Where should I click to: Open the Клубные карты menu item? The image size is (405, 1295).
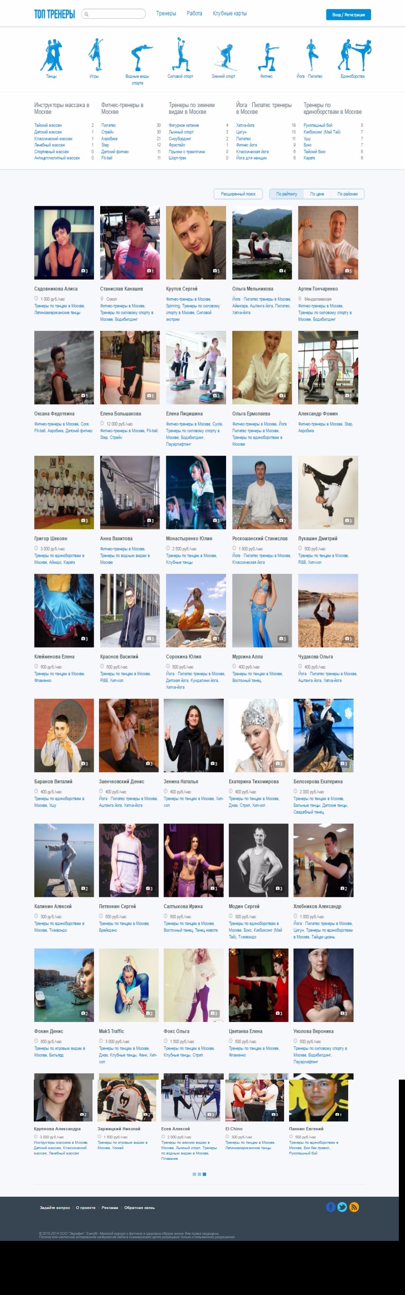coord(230,13)
